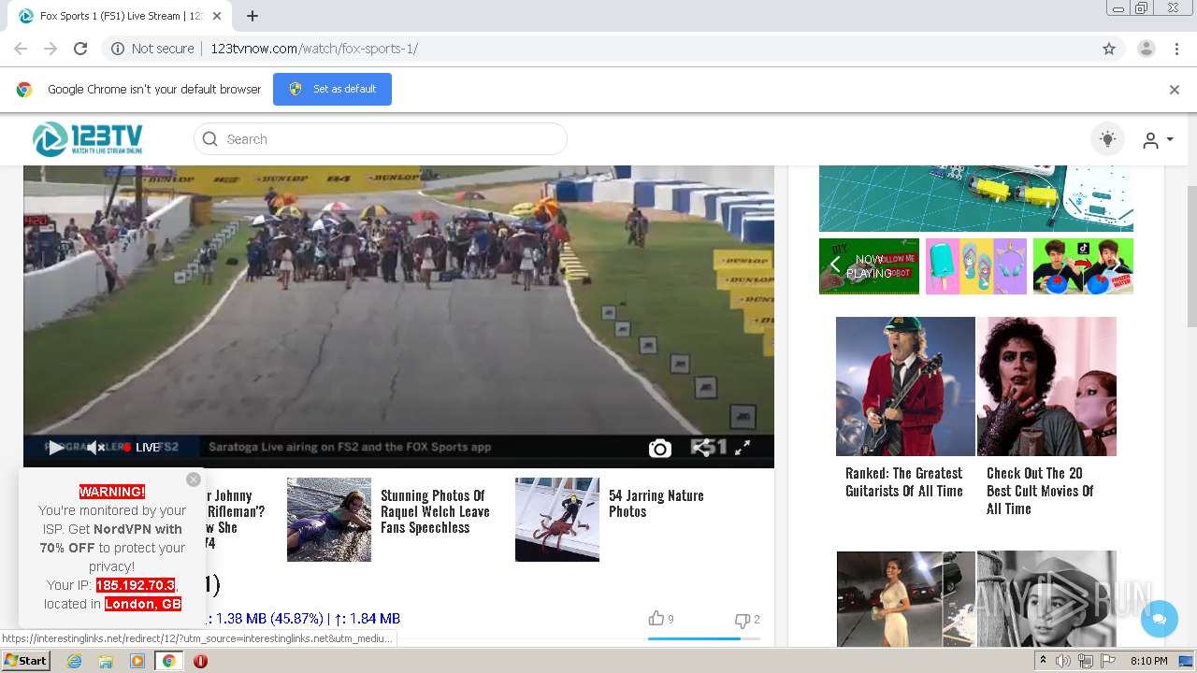This screenshot has width=1197, height=673.
Task: Select the Fox Sports 1 Live Stream tab
Action: [121, 16]
